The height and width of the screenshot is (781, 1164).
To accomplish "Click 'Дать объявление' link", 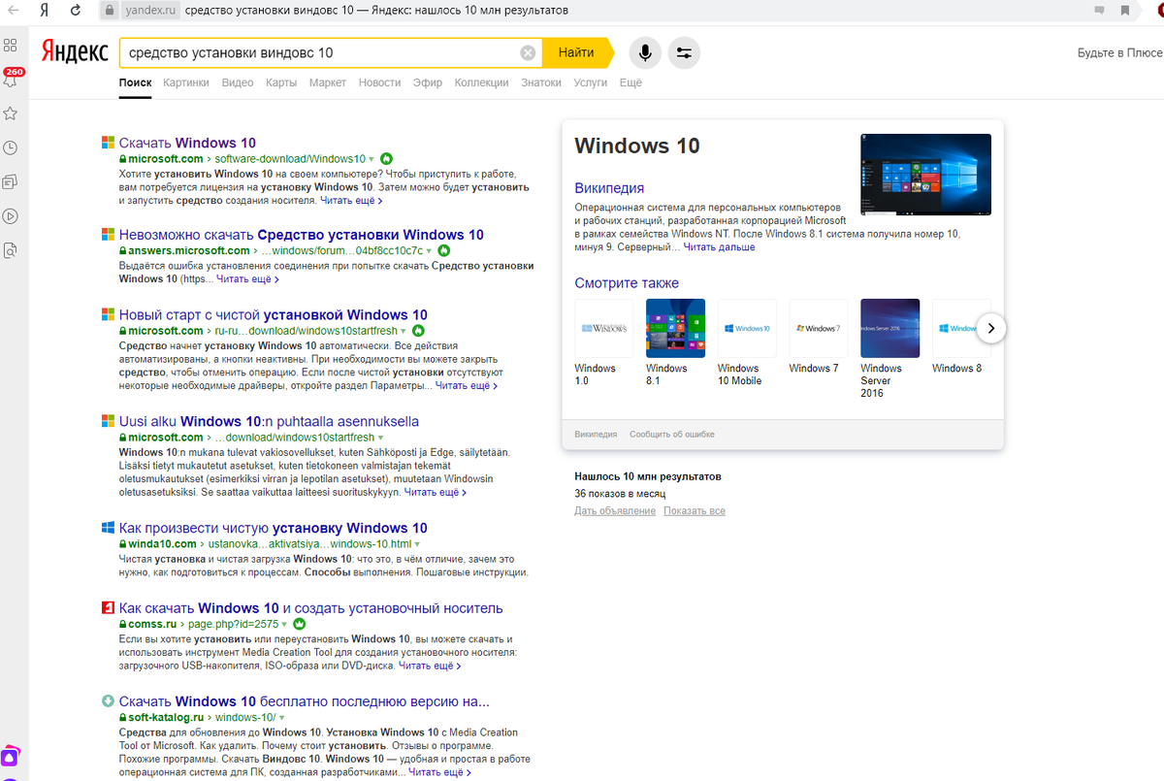I will pyautogui.click(x=615, y=511).
